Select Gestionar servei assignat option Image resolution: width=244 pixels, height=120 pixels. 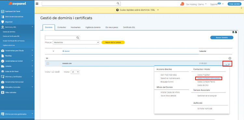tap(207, 96)
